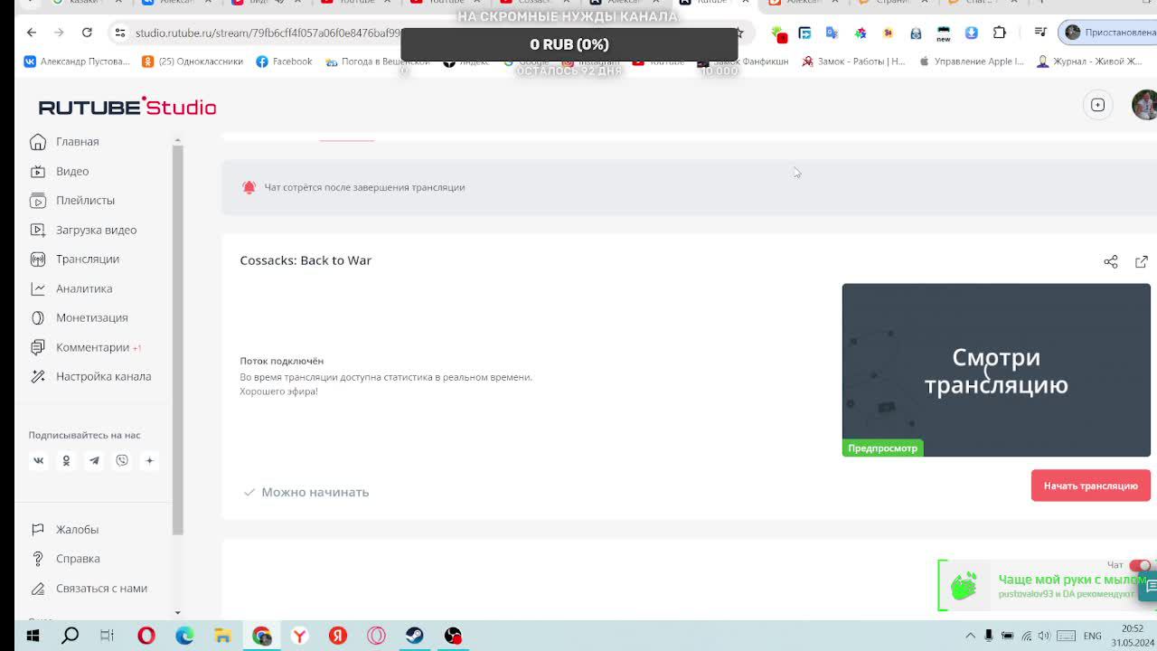Click the VK social network icon

click(38, 460)
